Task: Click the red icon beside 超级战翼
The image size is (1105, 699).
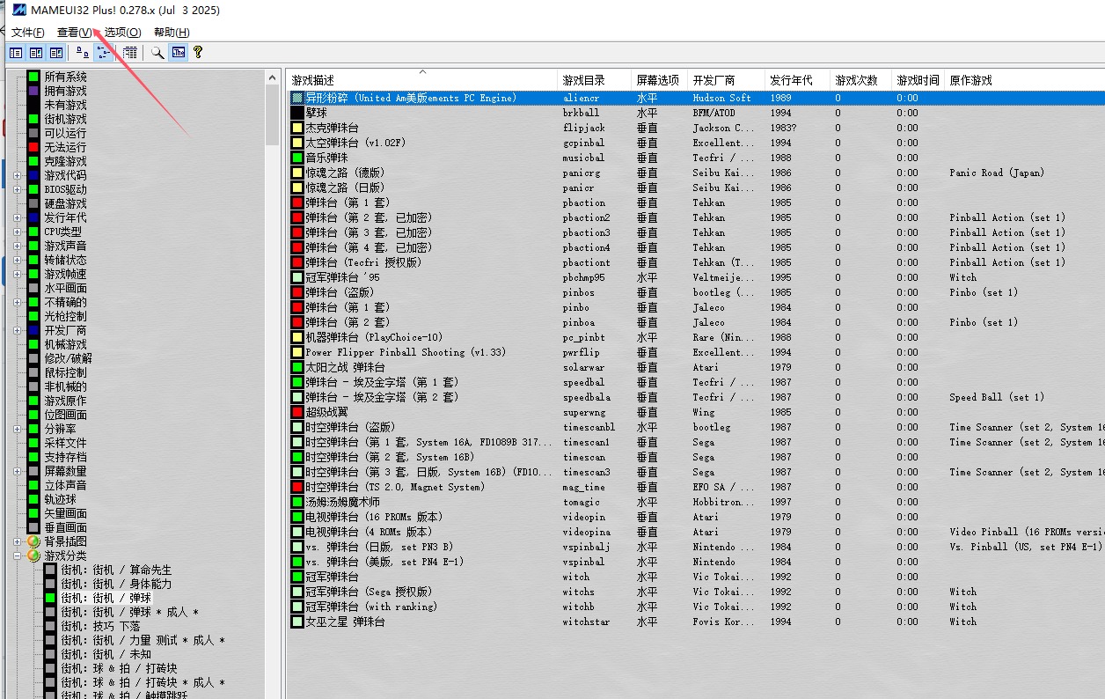Action: 297,412
